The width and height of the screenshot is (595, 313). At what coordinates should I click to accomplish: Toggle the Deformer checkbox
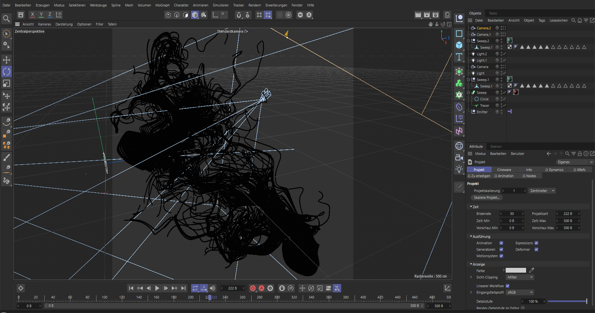(x=536, y=249)
